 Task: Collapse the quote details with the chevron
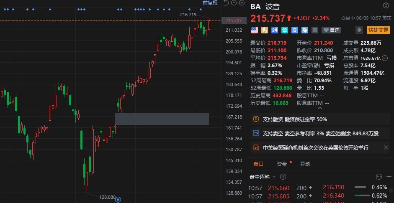(x=320, y=108)
